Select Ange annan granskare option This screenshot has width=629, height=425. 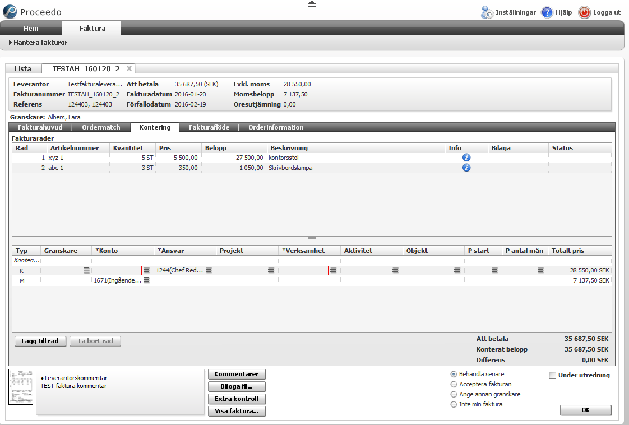[x=454, y=395]
